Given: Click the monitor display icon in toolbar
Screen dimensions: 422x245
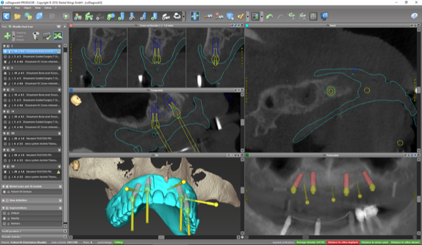Looking at the screenshot, I should 324,16.
